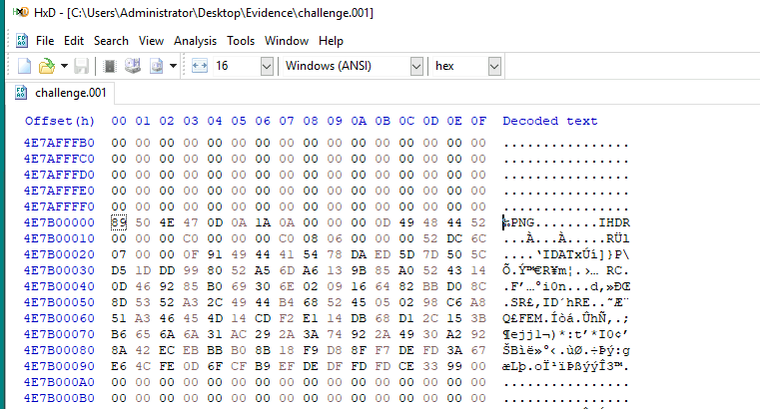Select byte 8A starting row 4E7B00080
Viewport: 760px width, 409px height.
click(119, 350)
